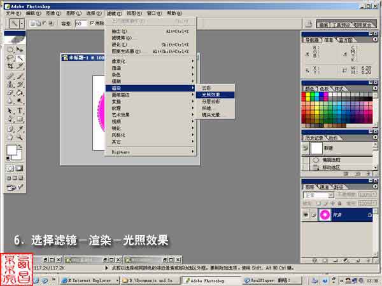382x286 pixels.
Task: Open the Swatches palette flyout menu arrow
Action: (x=375, y=88)
